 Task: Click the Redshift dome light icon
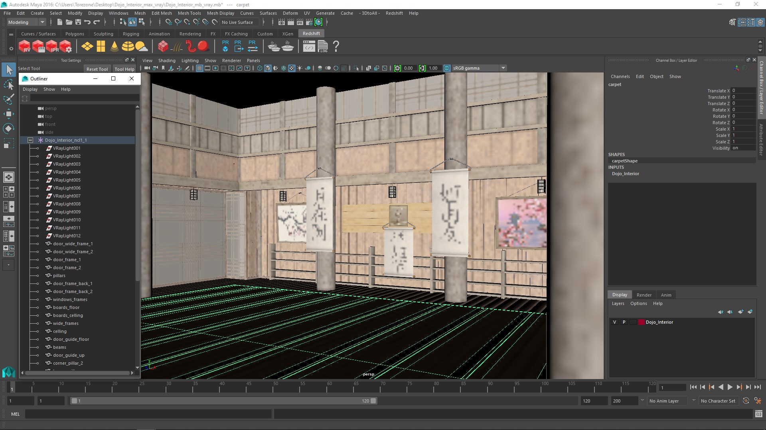128,46
